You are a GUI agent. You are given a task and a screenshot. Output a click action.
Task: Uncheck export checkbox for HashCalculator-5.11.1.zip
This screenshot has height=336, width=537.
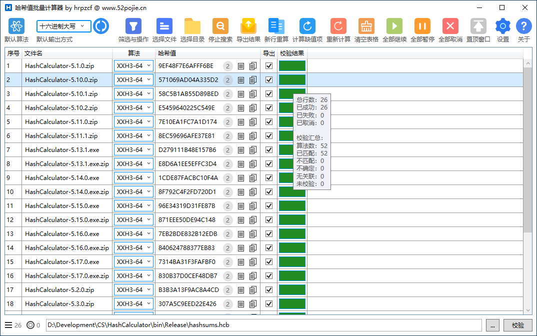269,136
